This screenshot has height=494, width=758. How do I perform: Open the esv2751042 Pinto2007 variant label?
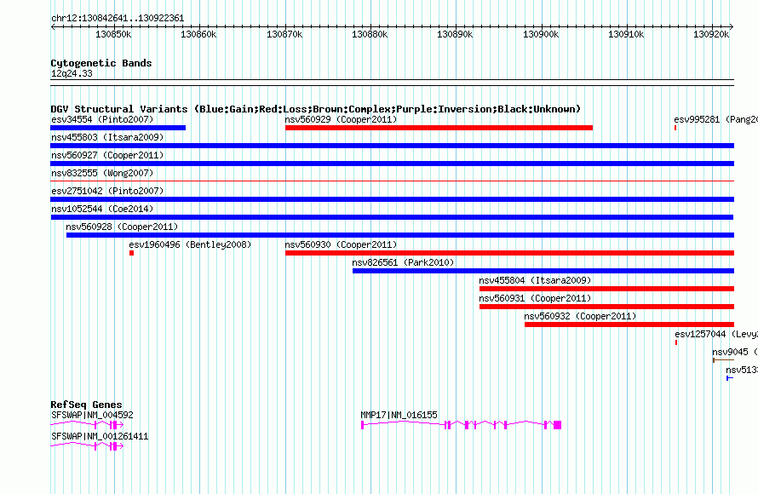[107, 191]
